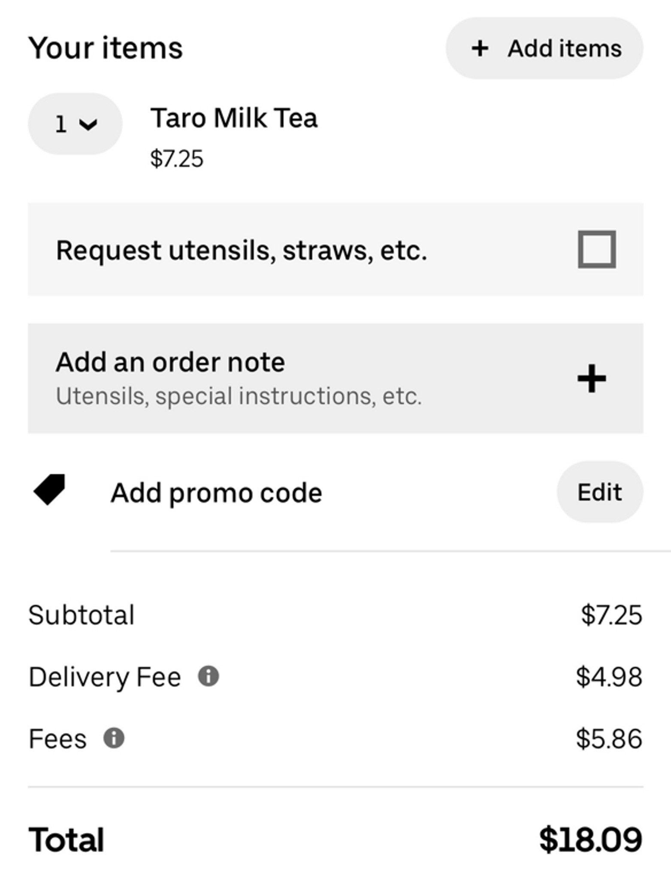
Task: Click the "Your items" heading
Action: pyautogui.click(x=106, y=48)
